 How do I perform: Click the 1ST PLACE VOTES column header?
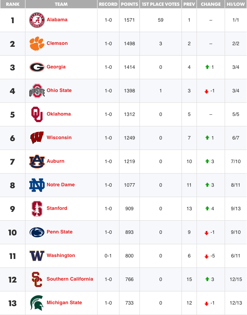[161, 4]
